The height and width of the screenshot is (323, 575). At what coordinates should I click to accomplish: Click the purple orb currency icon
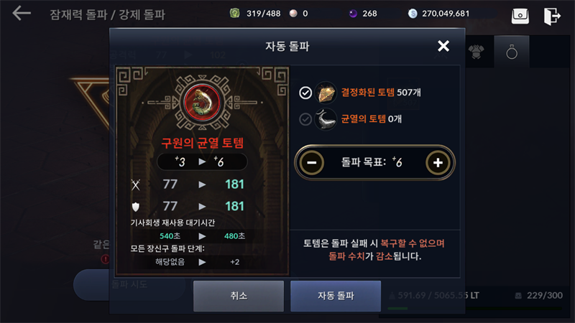(x=353, y=14)
